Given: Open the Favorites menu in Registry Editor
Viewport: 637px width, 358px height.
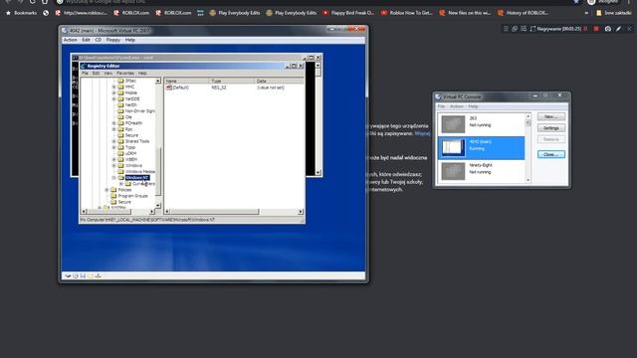Looking at the screenshot, I should click(125, 73).
